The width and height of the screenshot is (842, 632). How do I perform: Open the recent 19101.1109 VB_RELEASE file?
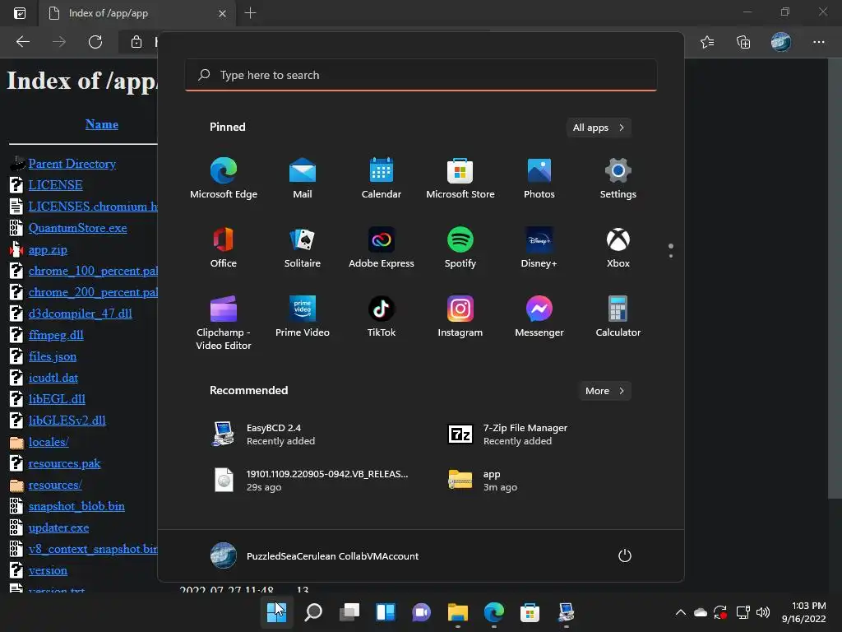[x=316, y=480]
